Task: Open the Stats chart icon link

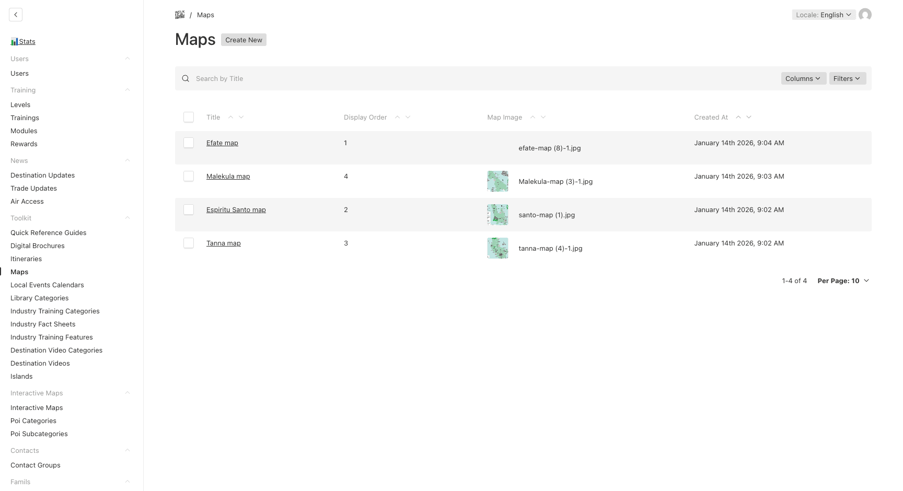Action: pos(14,42)
